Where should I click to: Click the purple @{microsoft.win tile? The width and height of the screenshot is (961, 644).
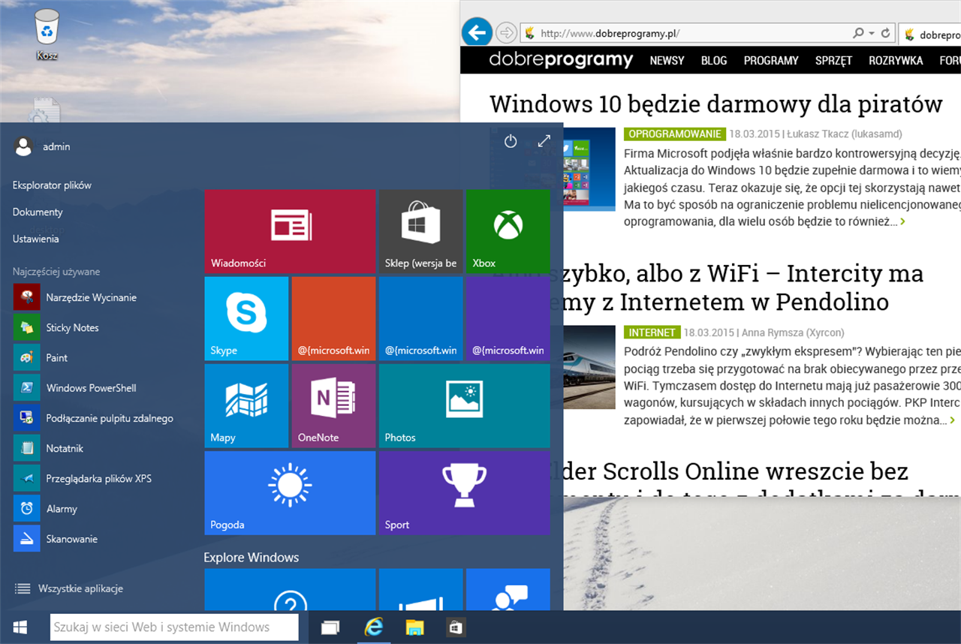[x=508, y=318]
